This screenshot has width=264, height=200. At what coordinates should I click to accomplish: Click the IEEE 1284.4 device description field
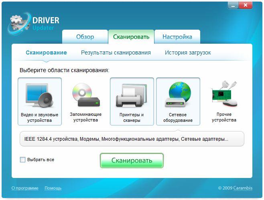[x=132, y=139]
